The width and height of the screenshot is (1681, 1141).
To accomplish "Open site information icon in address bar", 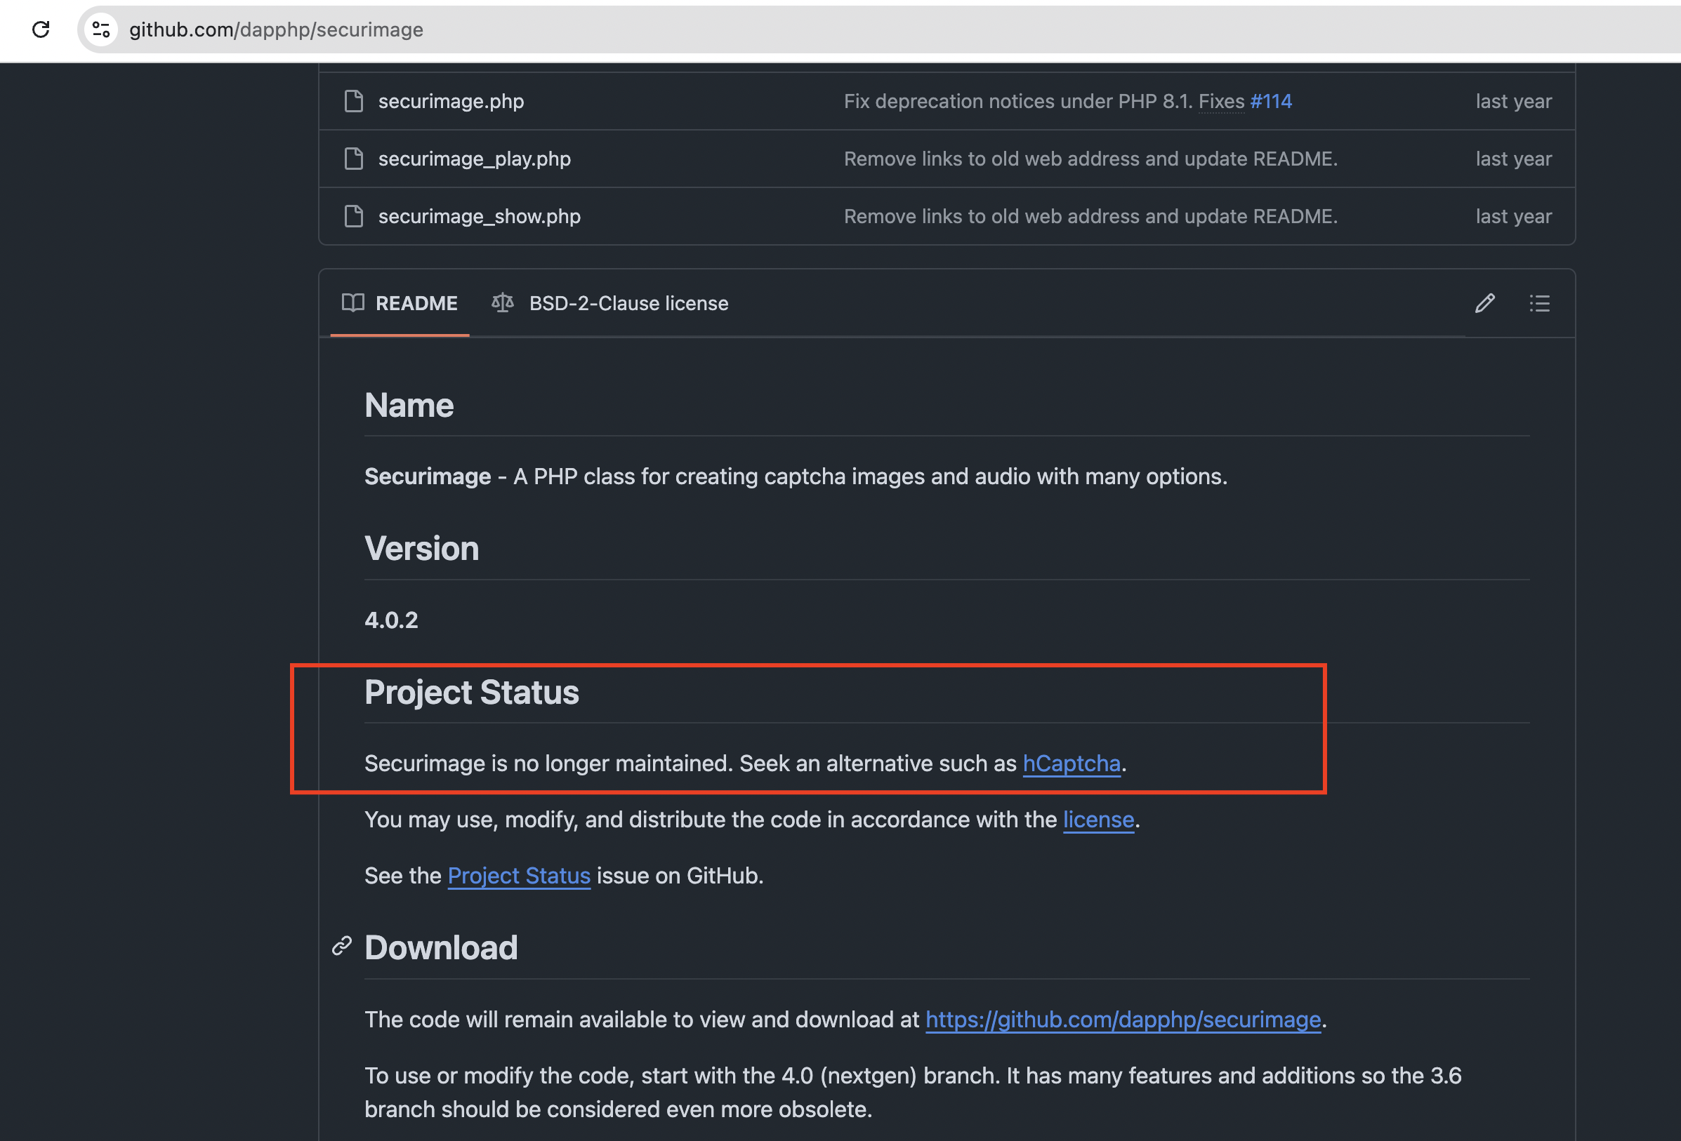I will [x=101, y=29].
